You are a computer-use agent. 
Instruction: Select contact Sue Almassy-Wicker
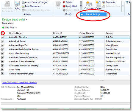point(115,57)
